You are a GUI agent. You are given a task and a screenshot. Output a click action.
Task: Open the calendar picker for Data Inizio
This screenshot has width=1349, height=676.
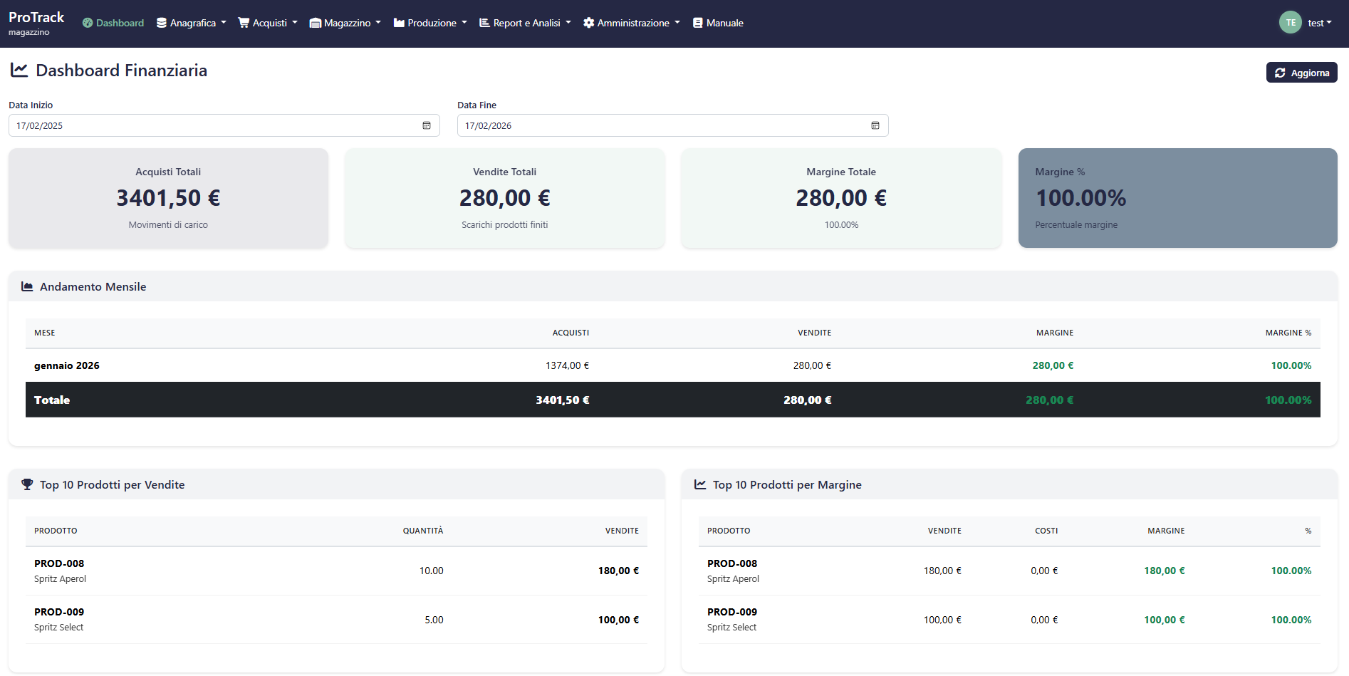pos(427,125)
